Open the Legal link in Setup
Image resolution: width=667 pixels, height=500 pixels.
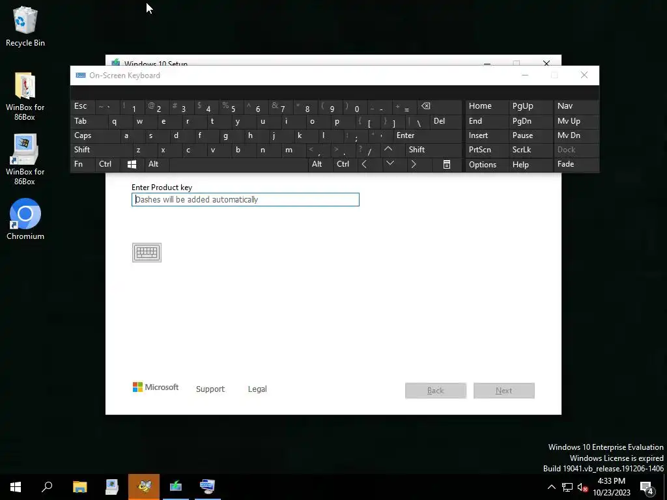(x=257, y=389)
